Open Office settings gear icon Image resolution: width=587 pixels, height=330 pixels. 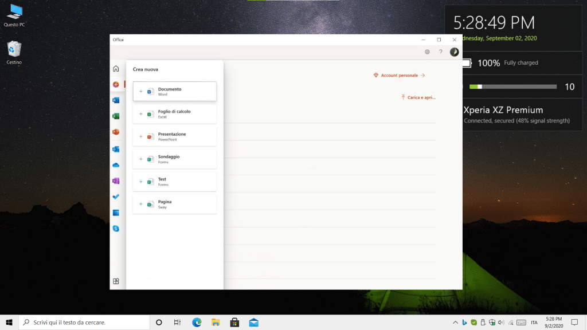427,52
